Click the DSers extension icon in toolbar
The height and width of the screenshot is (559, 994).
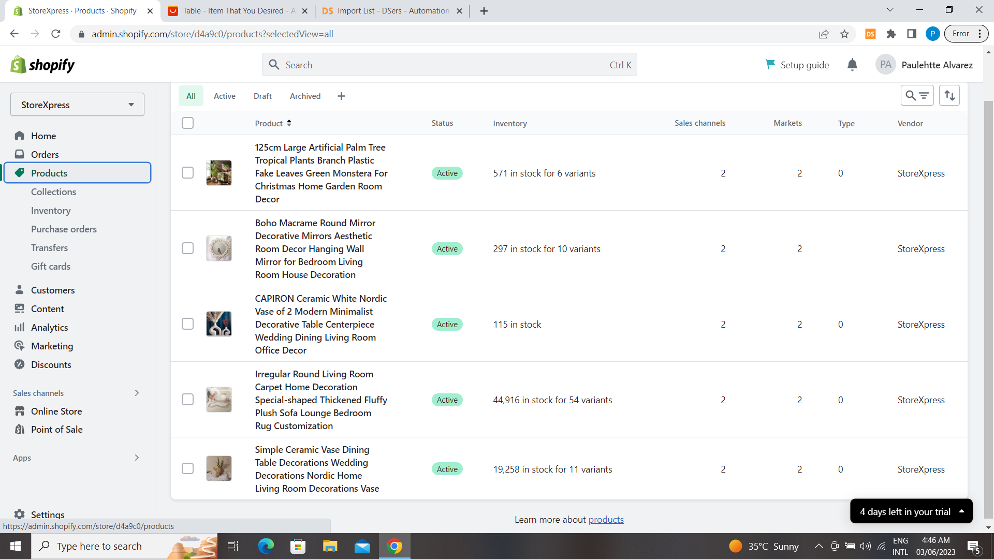point(870,34)
